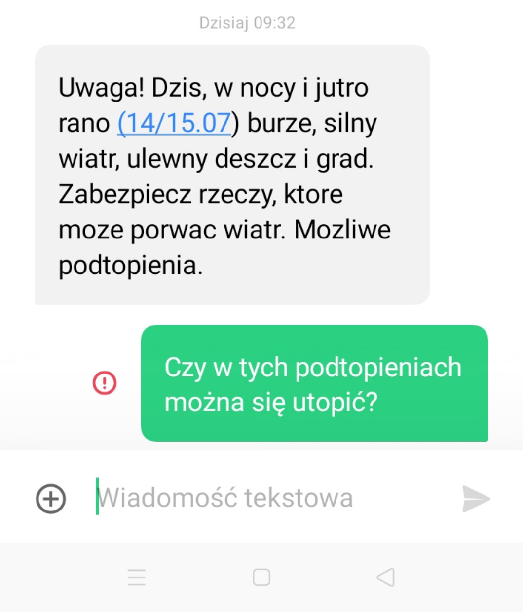Tap the Dzisiaj 09:32 timestamp
The image size is (523, 612).
pos(247,23)
